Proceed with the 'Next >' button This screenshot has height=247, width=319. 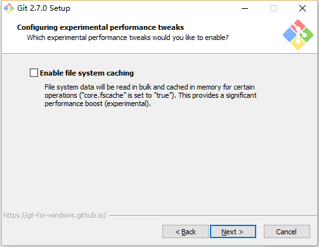pyautogui.click(x=233, y=232)
